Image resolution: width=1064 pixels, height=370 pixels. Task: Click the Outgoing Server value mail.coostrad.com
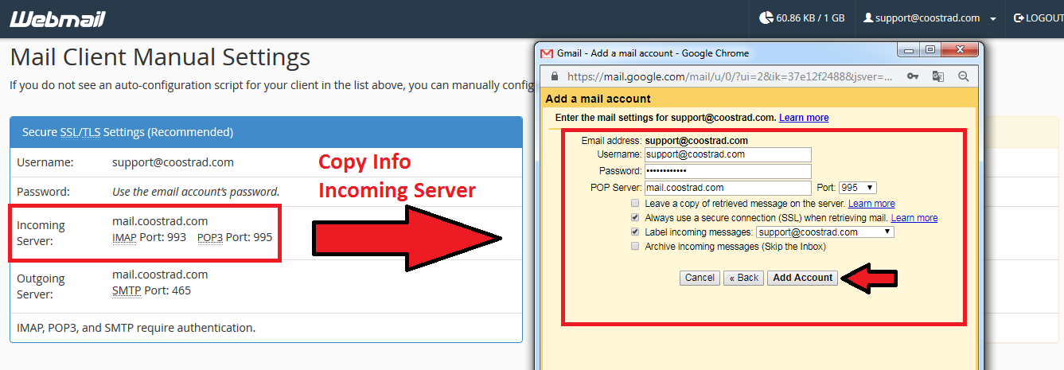point(160,275)
